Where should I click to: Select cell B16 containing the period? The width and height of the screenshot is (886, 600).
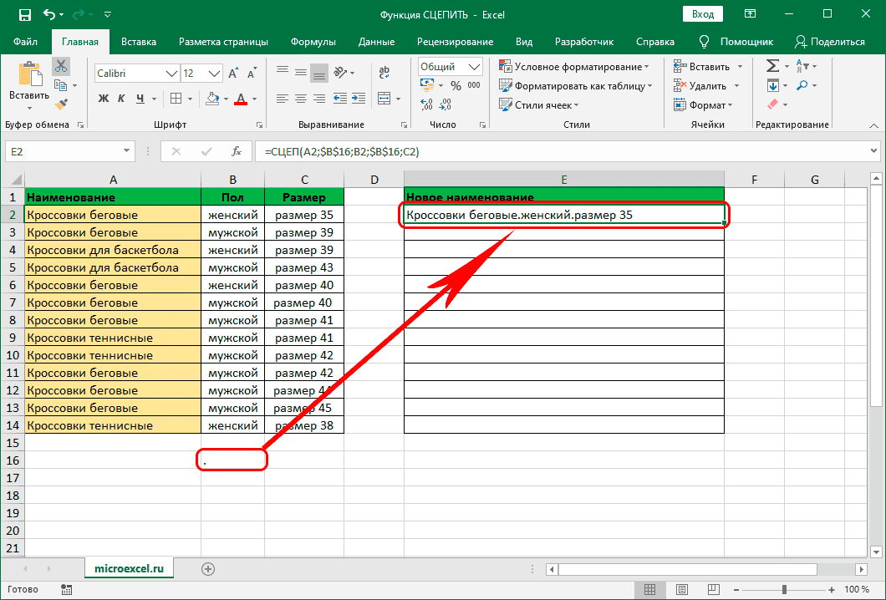pos(232,460)
